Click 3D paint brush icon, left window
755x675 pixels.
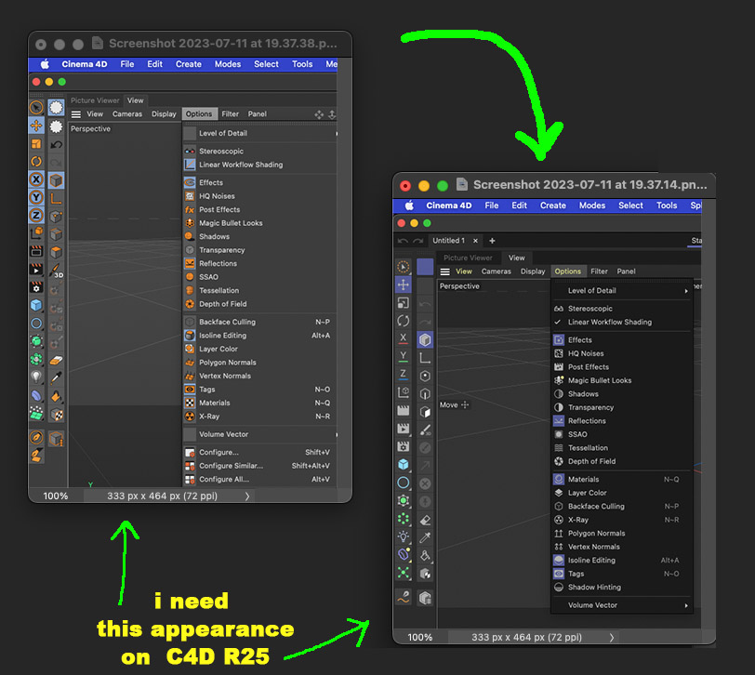point(57,271)
